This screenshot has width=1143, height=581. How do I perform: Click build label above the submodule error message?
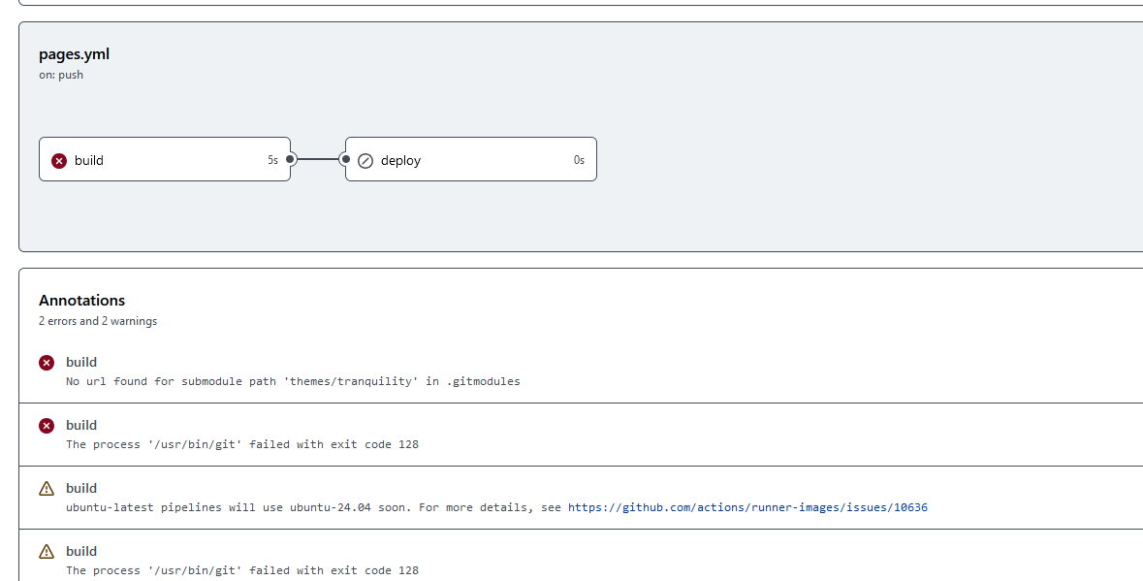[81, 363]
